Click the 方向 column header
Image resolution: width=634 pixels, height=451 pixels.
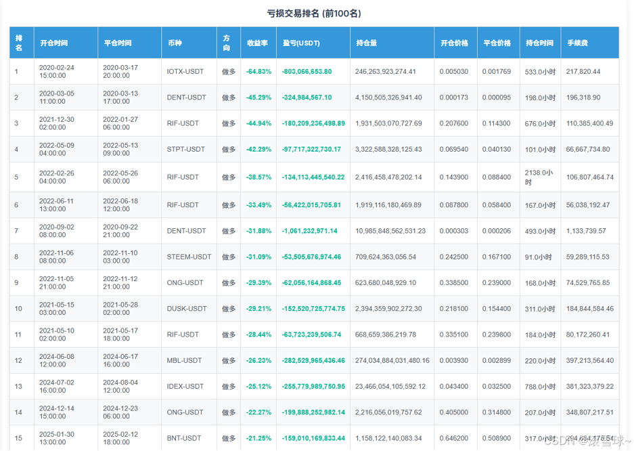[x=229, y=43]
